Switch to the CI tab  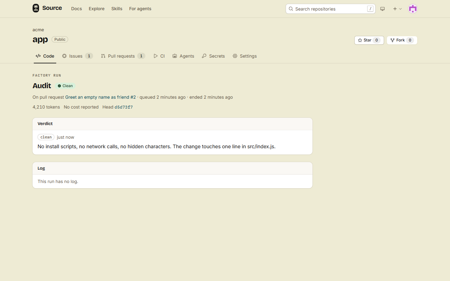[x=159, y=56]
